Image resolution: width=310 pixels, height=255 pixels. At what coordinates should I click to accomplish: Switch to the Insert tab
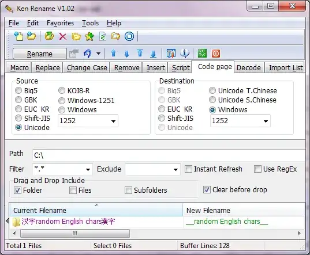tap(156, 67)
